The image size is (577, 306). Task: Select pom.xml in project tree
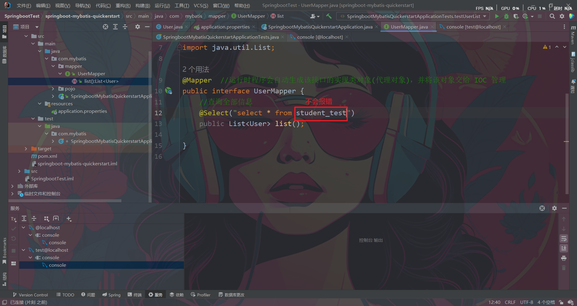[x=47, y=156]
